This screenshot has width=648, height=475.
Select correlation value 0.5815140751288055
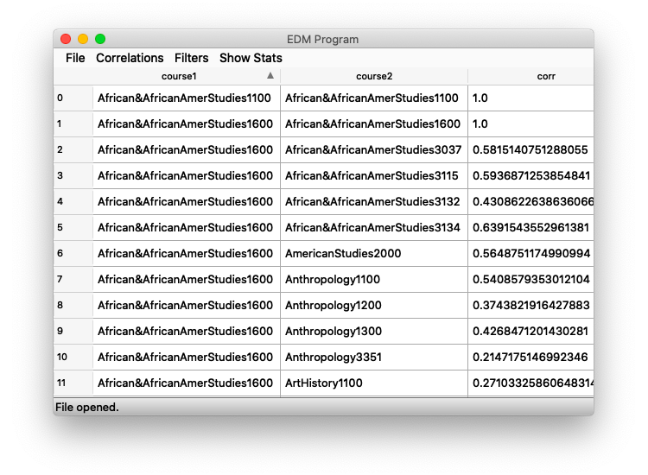tap(530, 150)
